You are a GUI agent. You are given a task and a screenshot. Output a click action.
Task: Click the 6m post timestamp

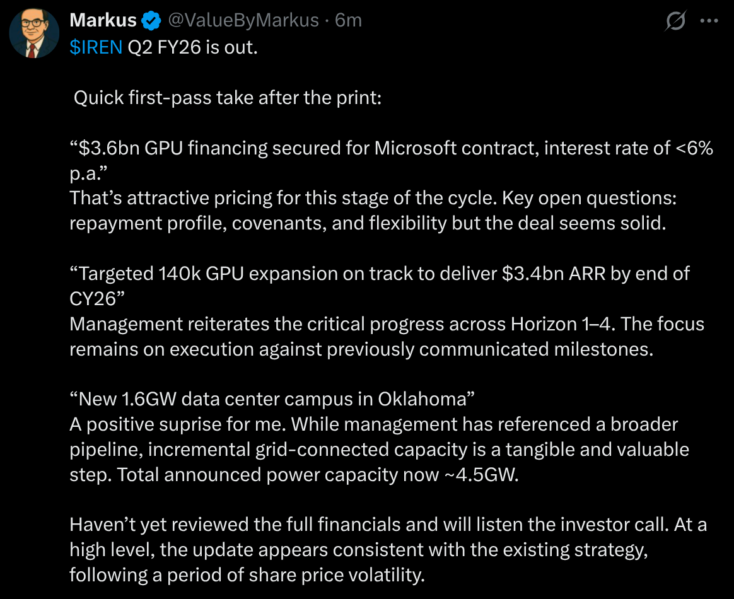tap(348, 20)
